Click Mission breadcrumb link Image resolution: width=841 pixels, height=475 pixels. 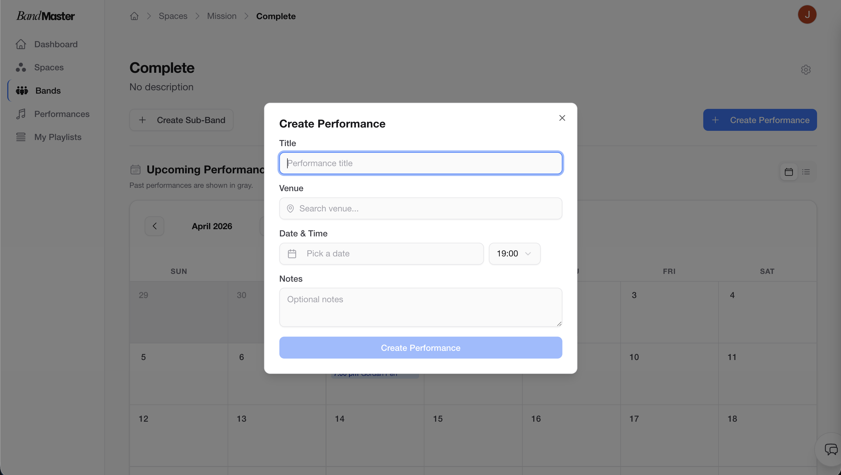tap(222, 16)
